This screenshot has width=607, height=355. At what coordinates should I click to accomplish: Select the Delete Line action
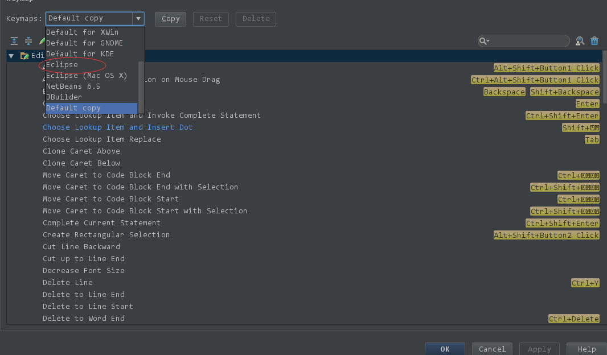tap(68, 283)
